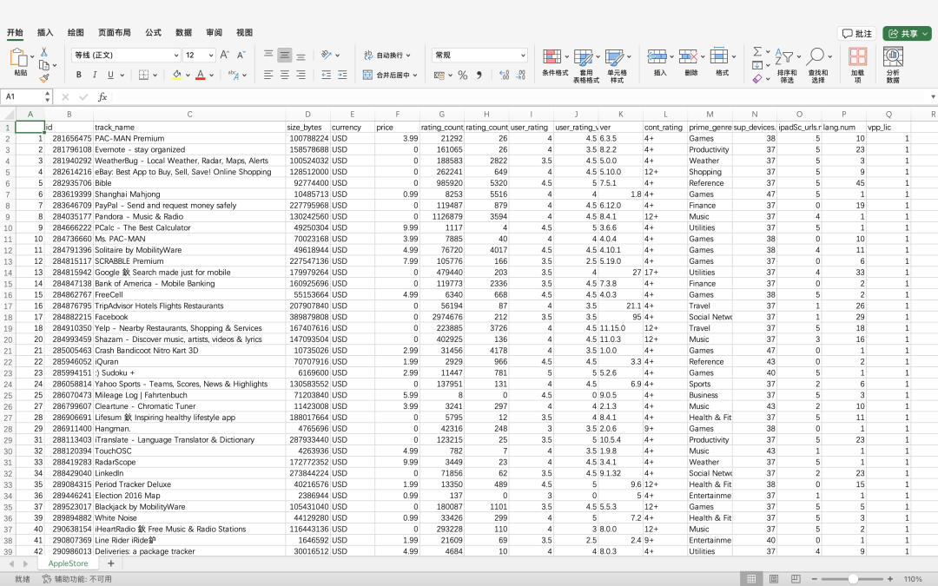
Task: Apply the comma style number format
Action: [479, 76]
